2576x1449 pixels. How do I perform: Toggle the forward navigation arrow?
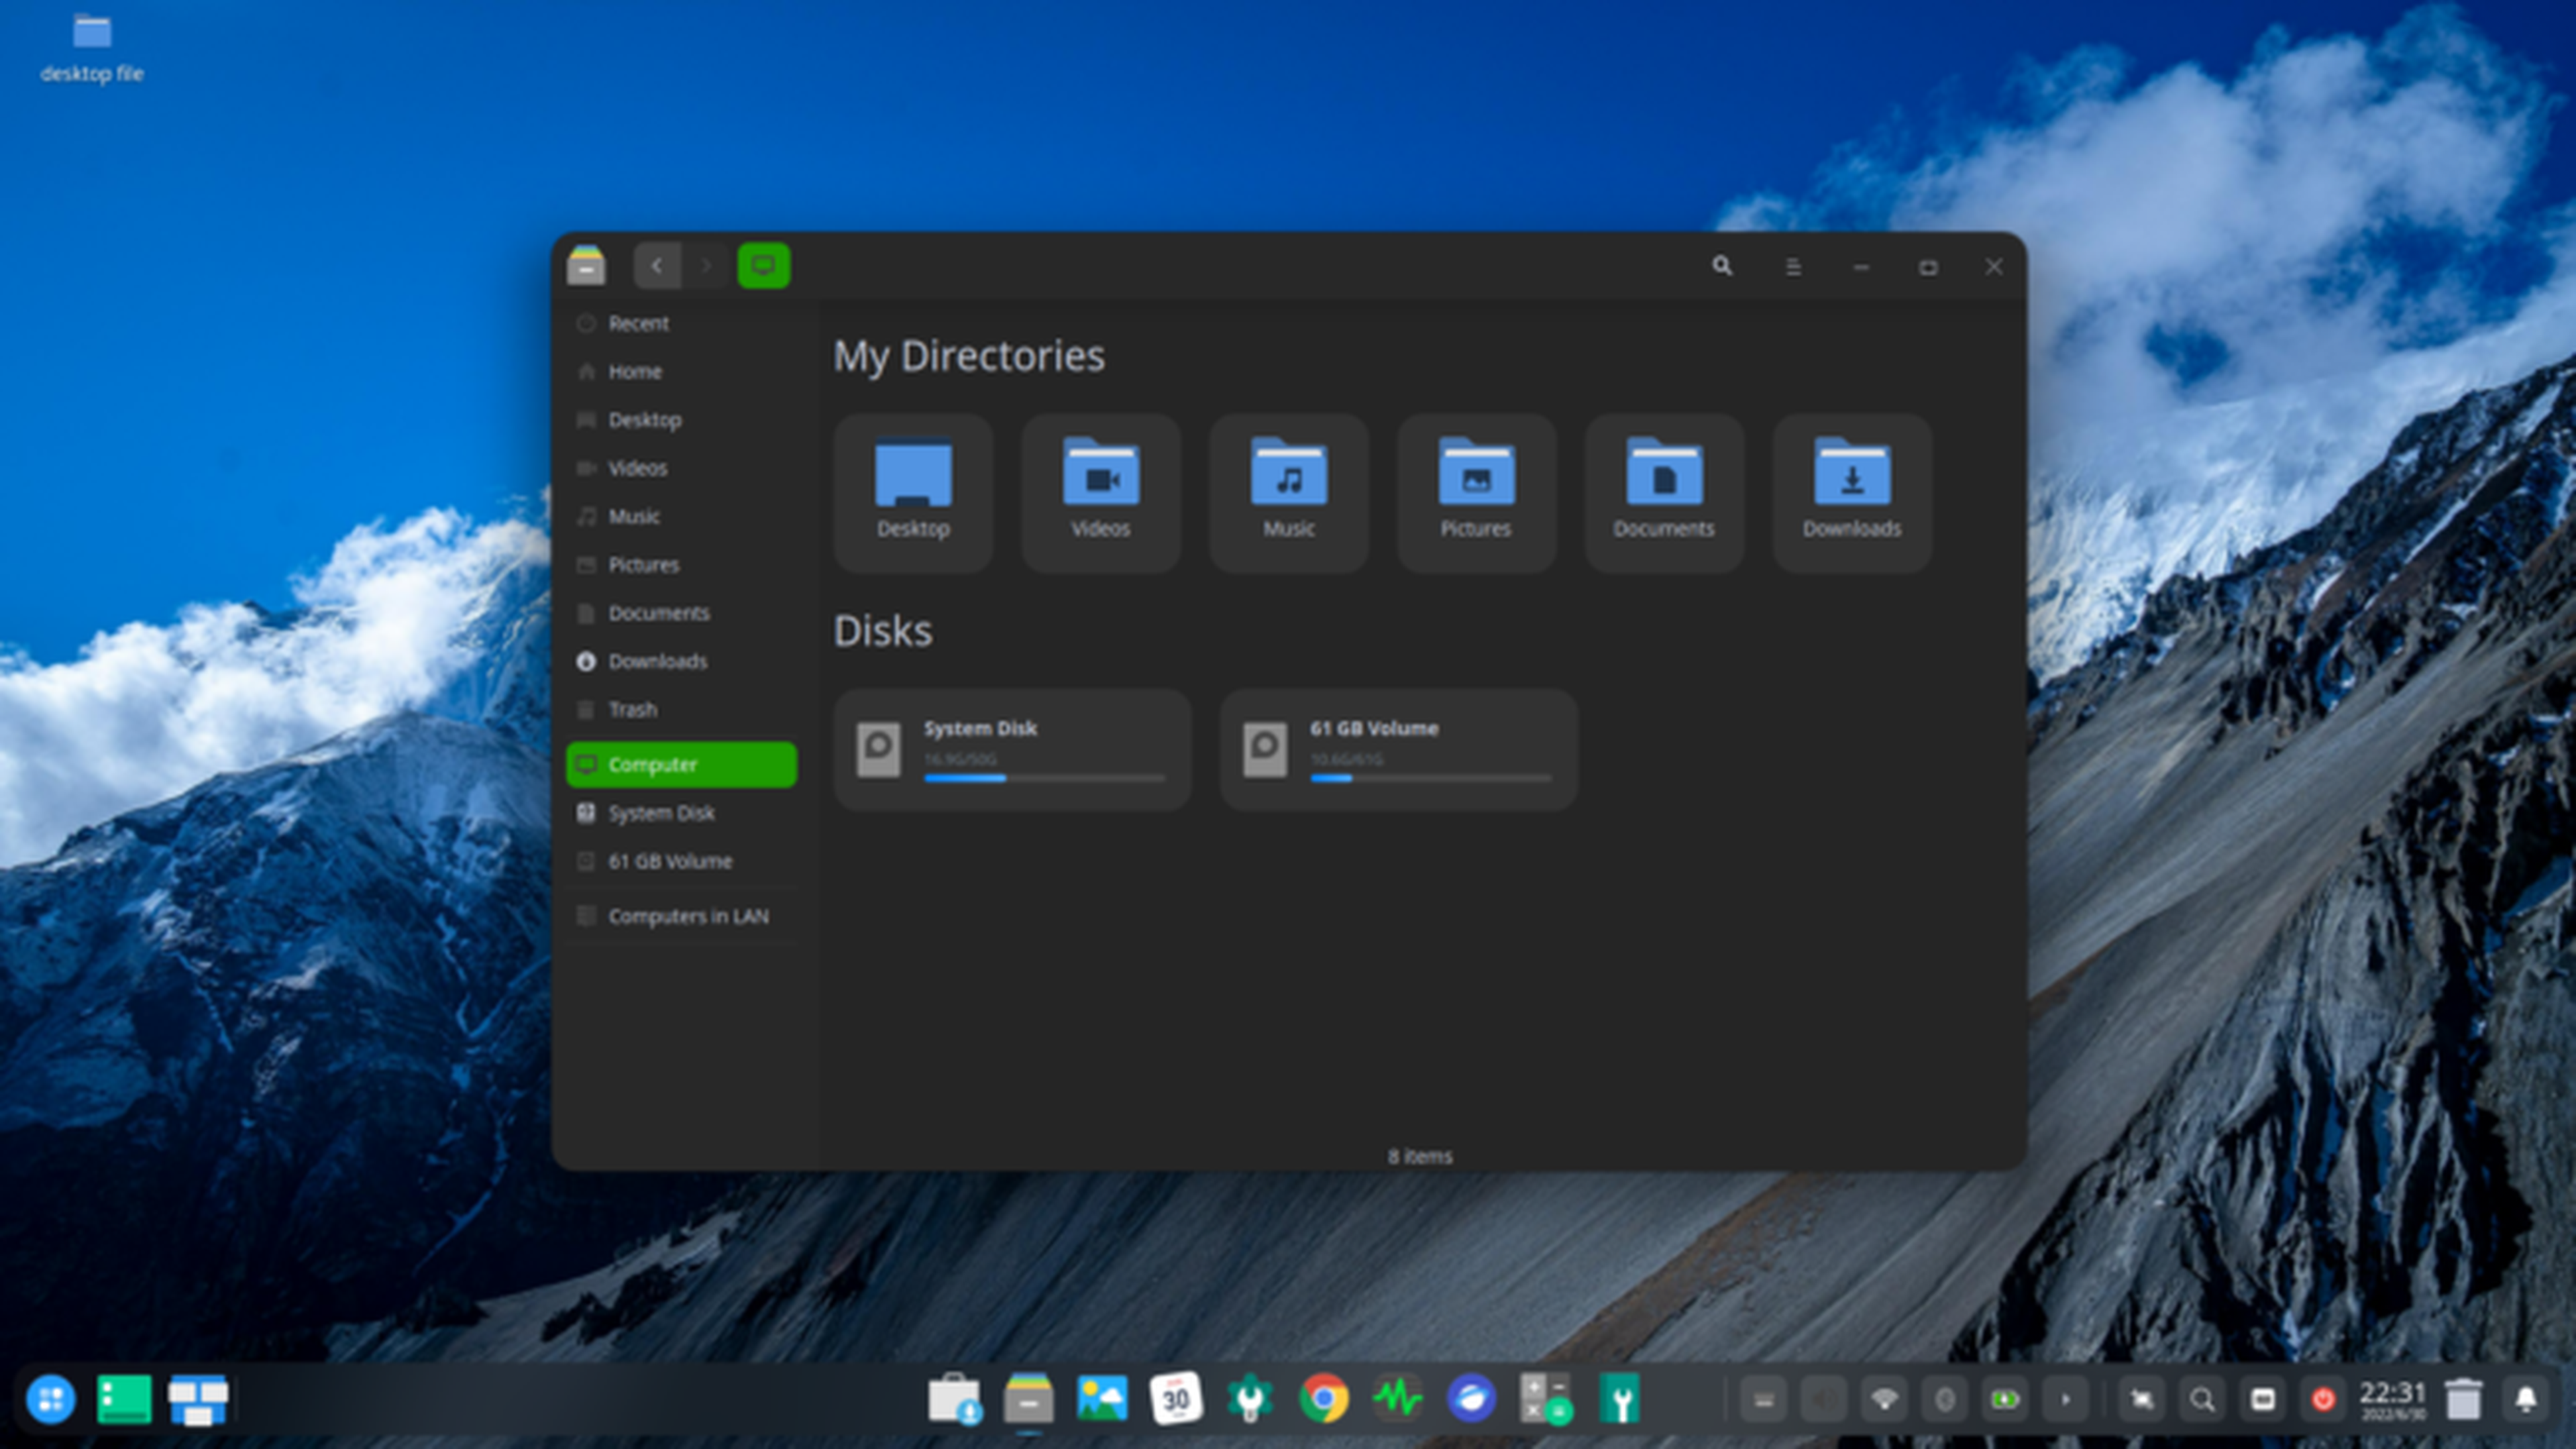704,266
